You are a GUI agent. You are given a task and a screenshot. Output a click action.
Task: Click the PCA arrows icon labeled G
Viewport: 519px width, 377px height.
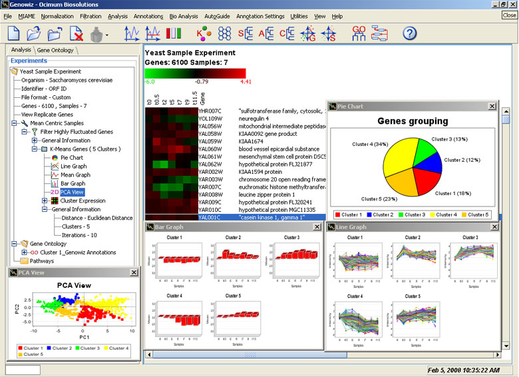(308, 33)
